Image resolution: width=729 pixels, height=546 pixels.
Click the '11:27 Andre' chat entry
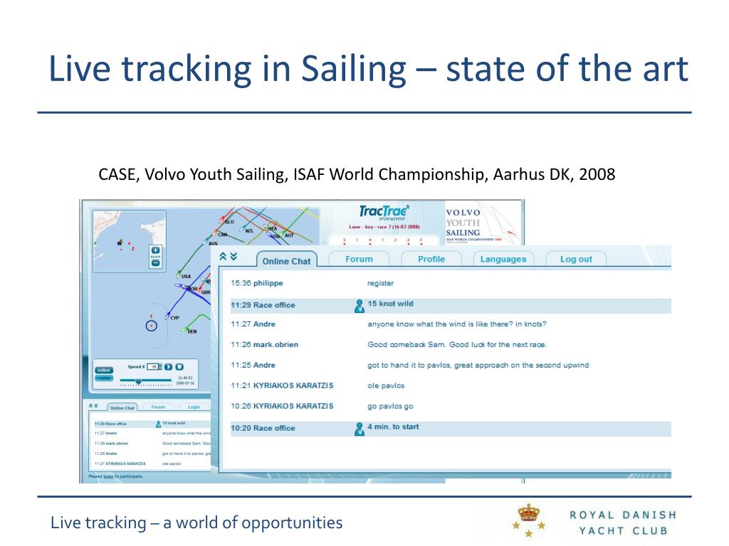click(253, 324)
